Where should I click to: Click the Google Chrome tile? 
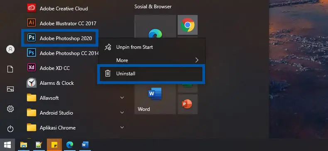[188, 25]
